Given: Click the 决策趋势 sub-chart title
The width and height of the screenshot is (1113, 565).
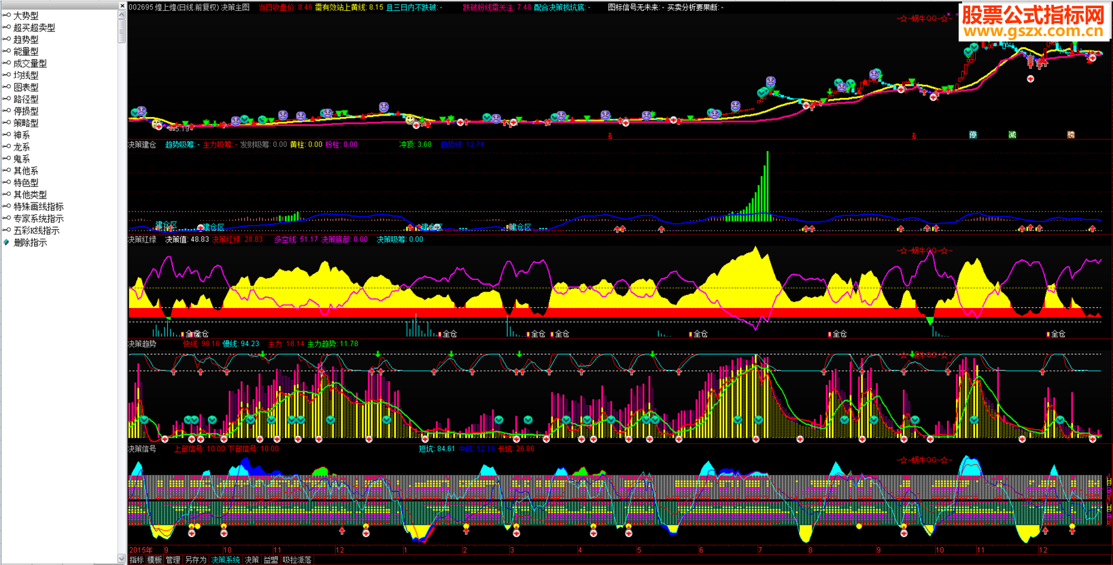Looking at the screenshot, I should pyautogui.click(x=142, y=344).
